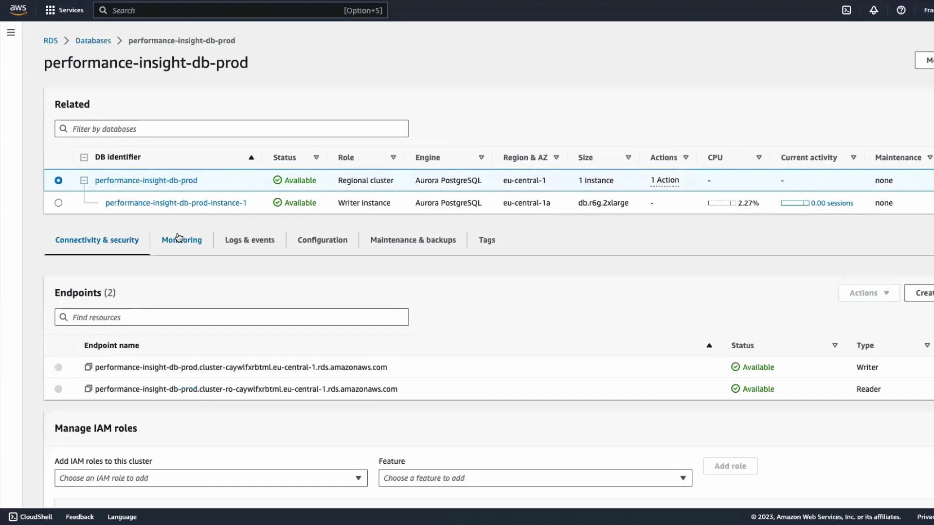Open the Choose a feature dropdown
The image size is (934, 525).
535,478
